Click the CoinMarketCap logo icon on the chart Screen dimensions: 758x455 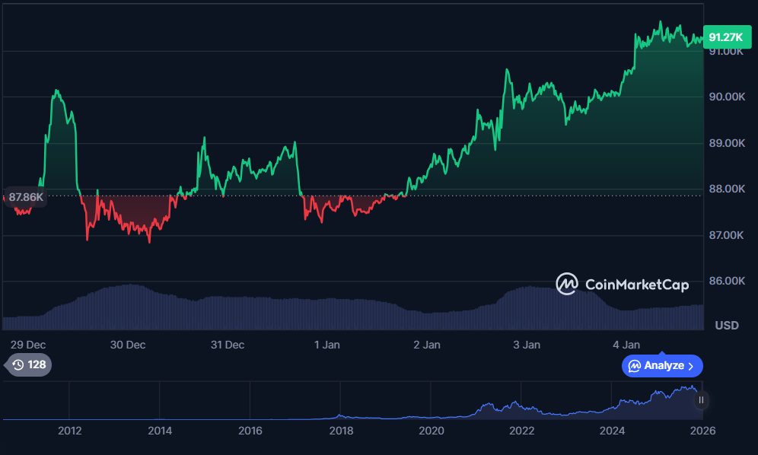567,285
